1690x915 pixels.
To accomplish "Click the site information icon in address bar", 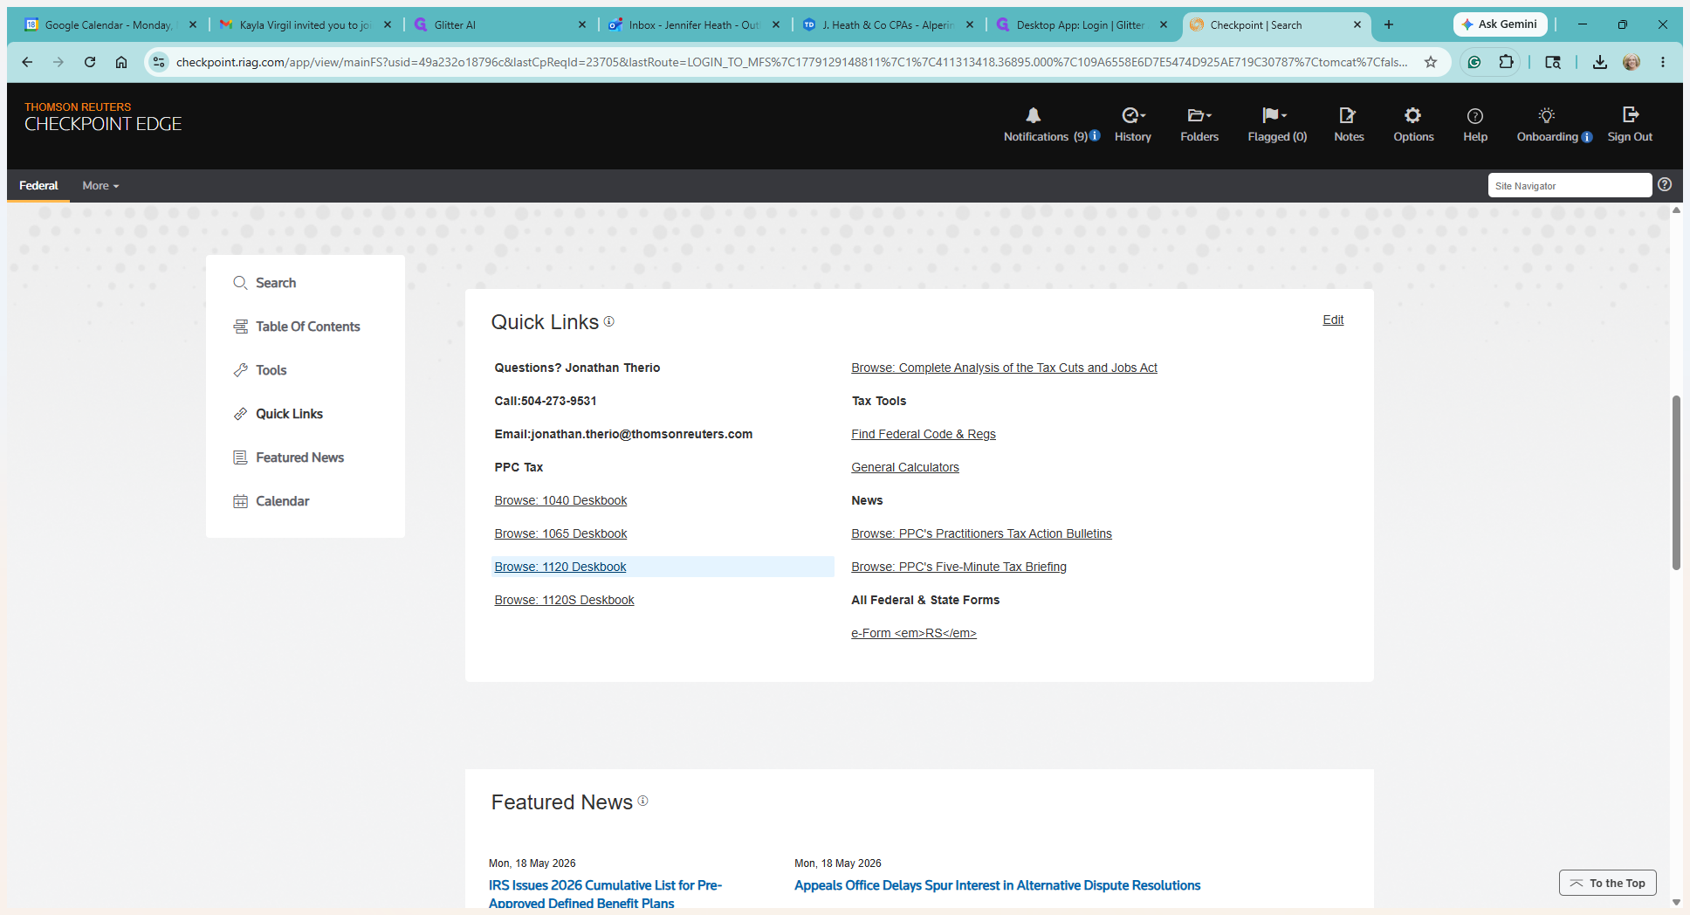I will click(x=158, y=62).
